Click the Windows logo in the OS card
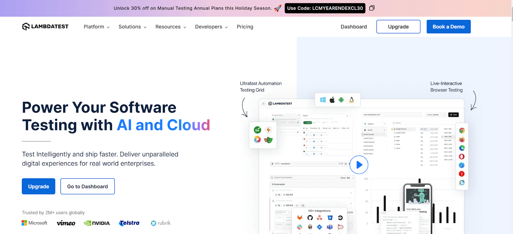The width and height of the screenshot is (513, 234). click(323, 100)
